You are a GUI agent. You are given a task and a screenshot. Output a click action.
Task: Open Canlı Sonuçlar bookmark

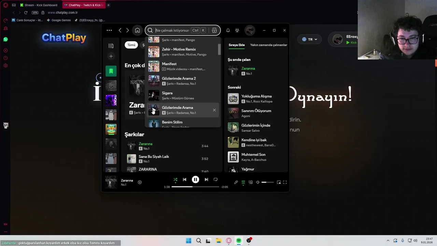pyautogui.click(x=27, y=20)
